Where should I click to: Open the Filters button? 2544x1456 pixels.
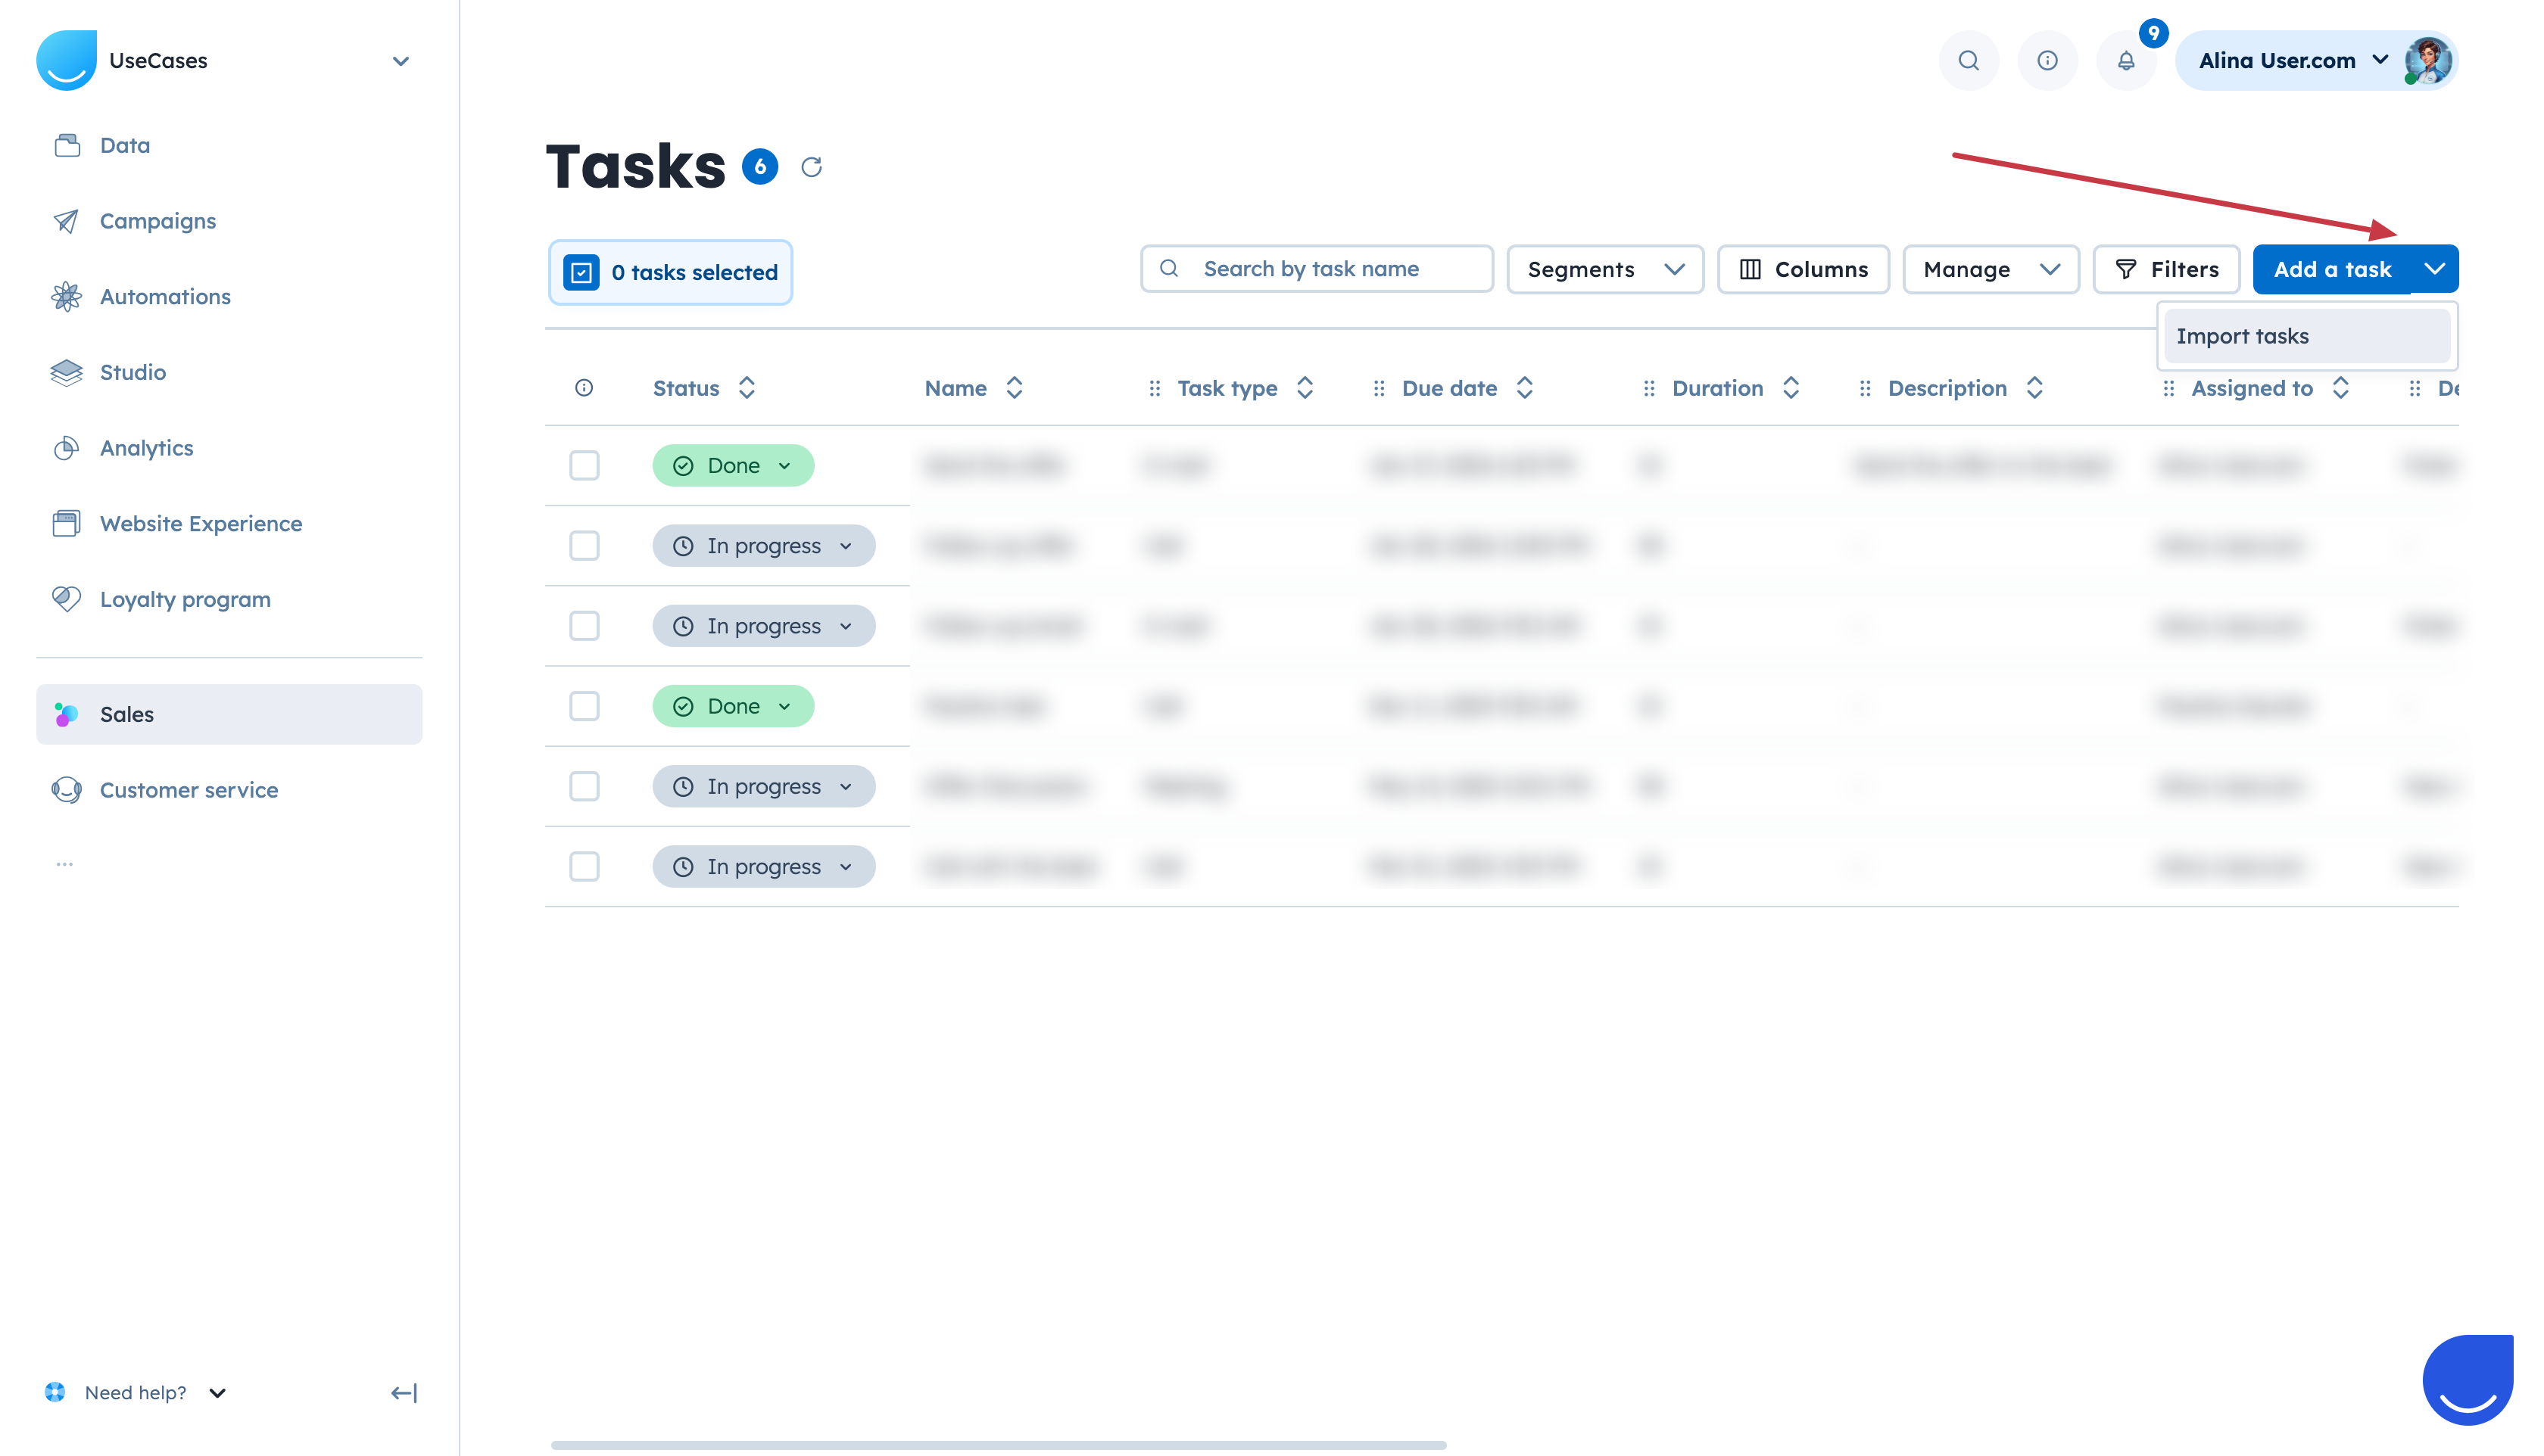(2166, 269)
